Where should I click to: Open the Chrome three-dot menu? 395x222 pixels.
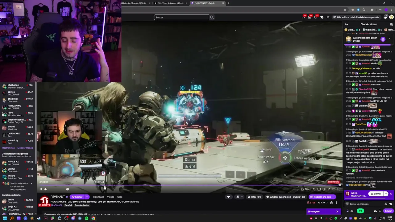point(391,10)
